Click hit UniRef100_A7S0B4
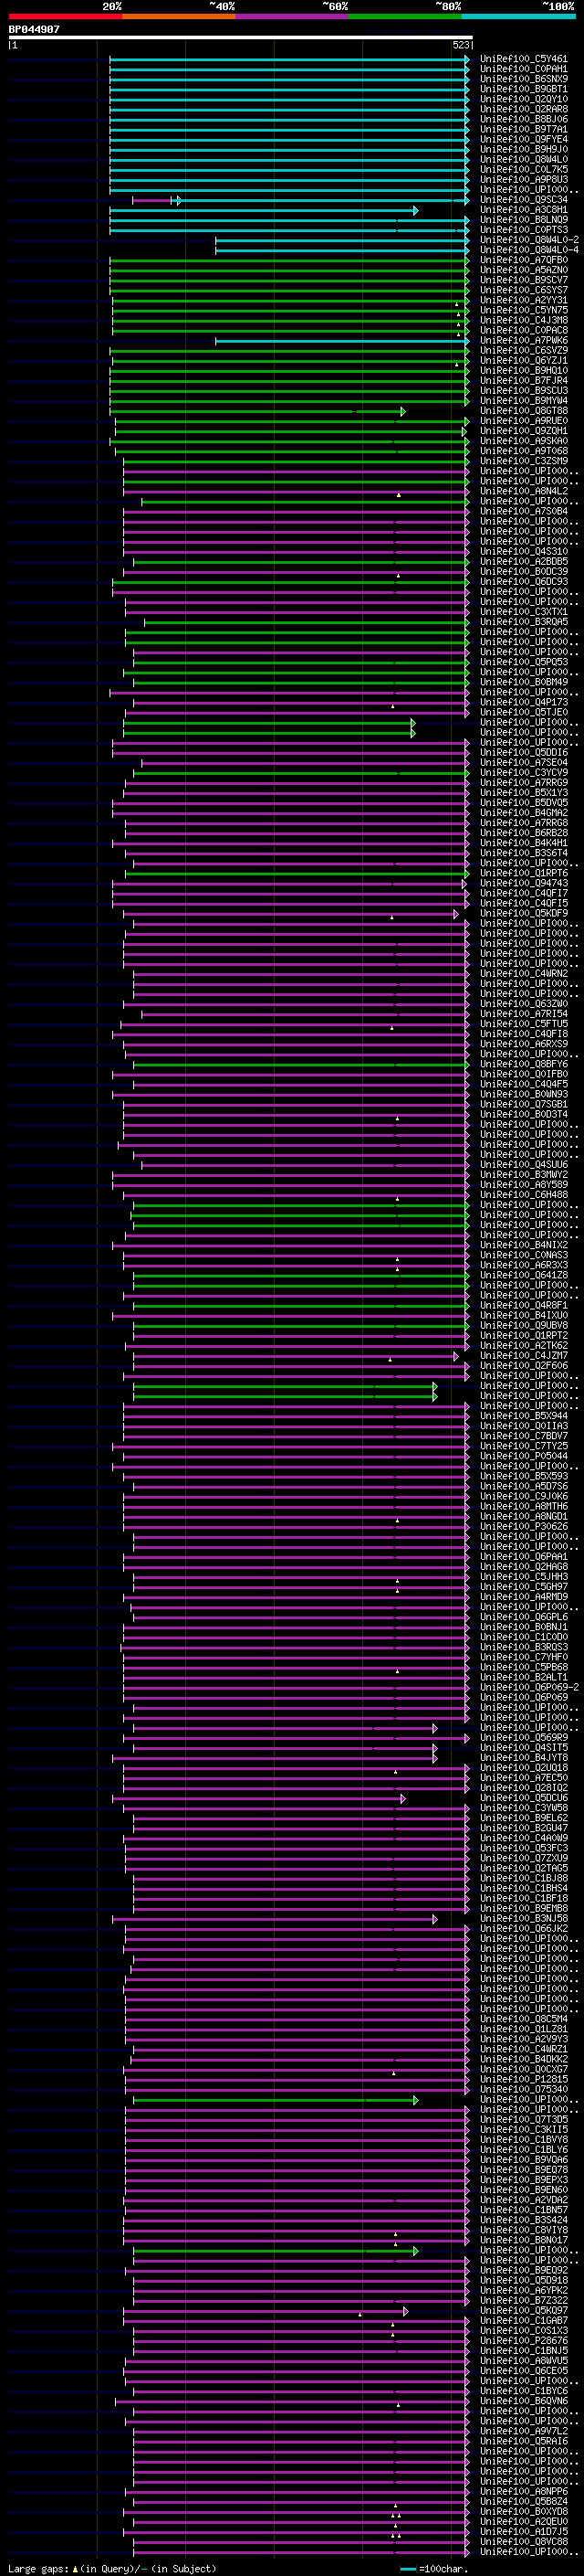 pyautogui.click(x=523, y=512)
